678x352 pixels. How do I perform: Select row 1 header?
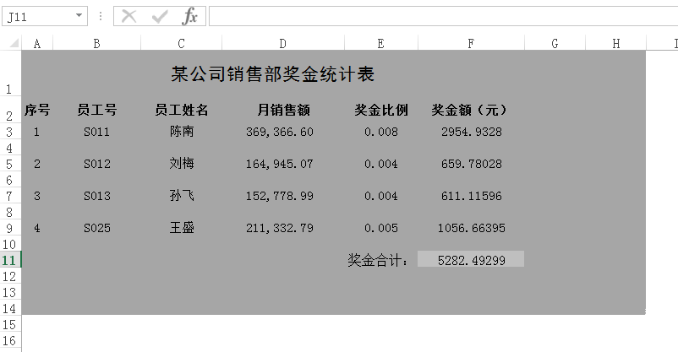click(10, 73)
